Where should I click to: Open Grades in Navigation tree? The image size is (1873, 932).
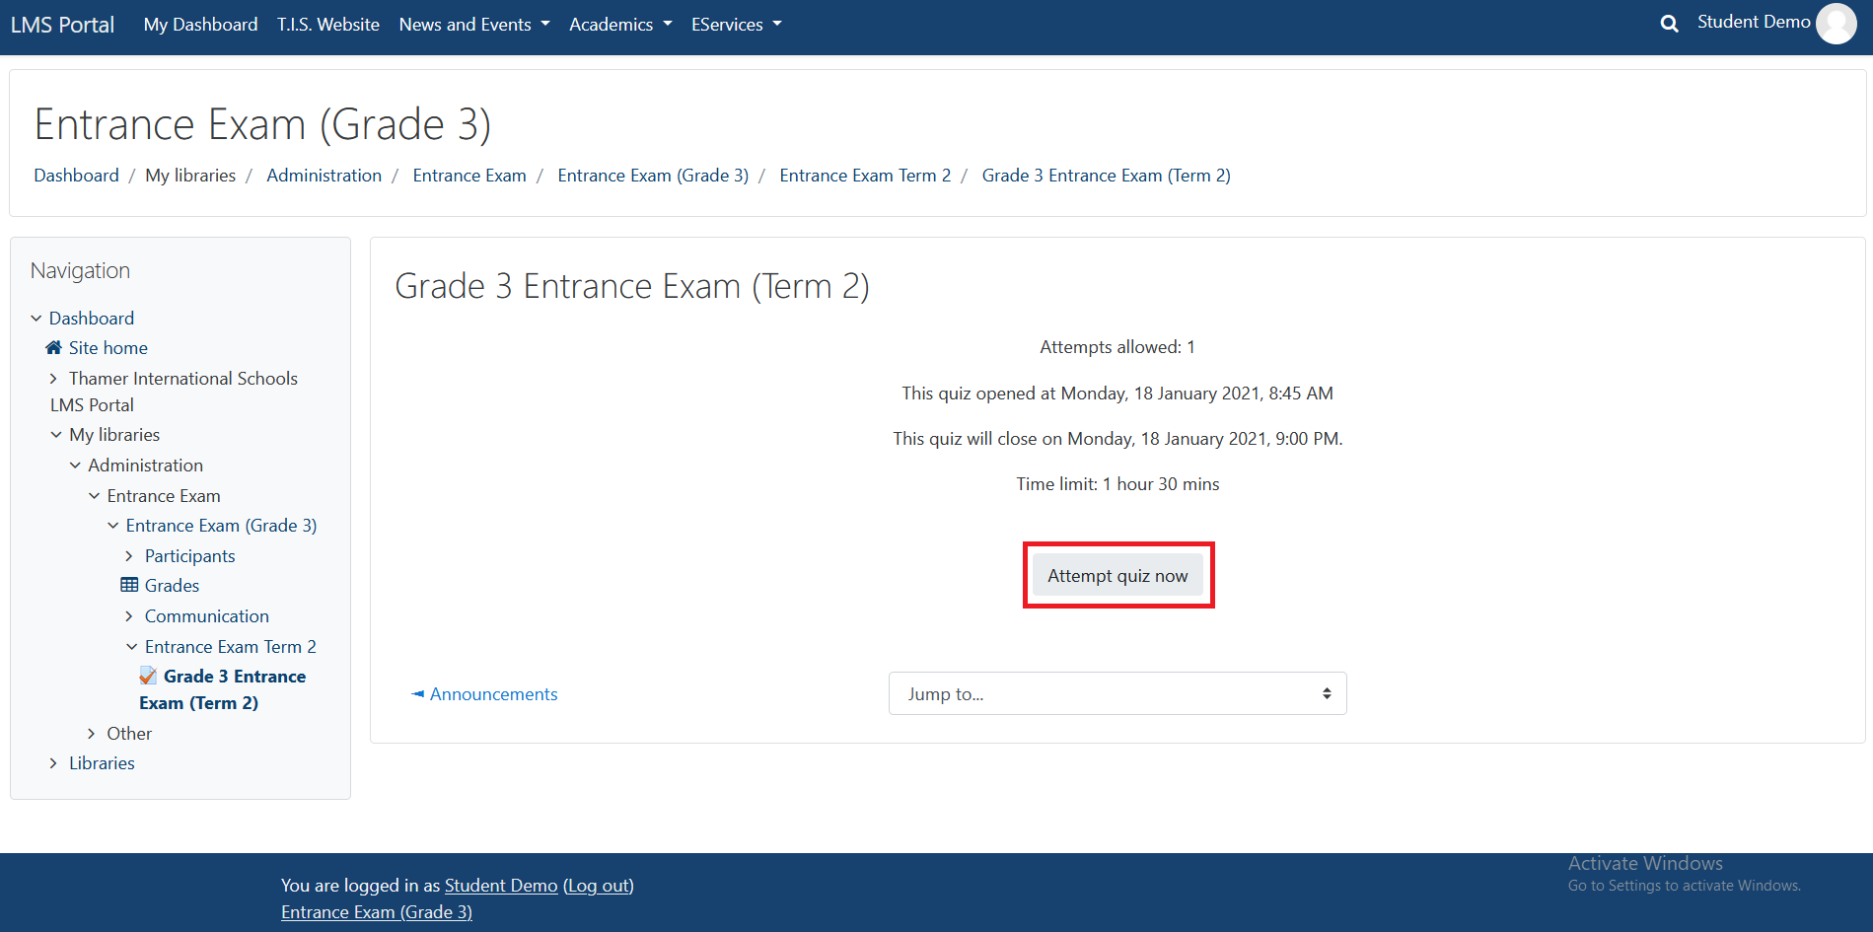click(x=172, y=585)
